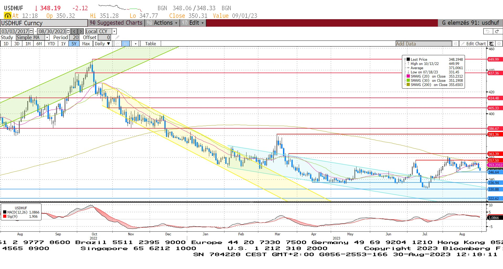This screenshot has width=503, height=269.
Task: Click the 1.0866 MACD value label
Action: 494,218
